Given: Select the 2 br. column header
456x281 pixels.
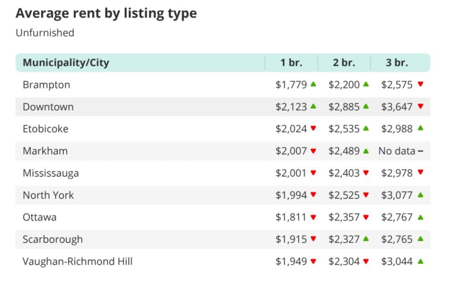Looking at the screenshot, I should 344,62.
